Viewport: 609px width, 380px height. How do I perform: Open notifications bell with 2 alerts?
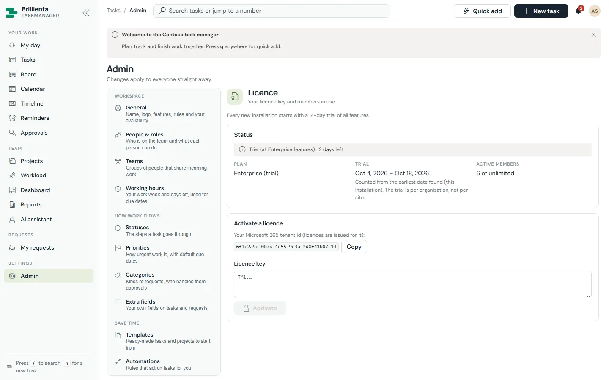click(579, 11)
